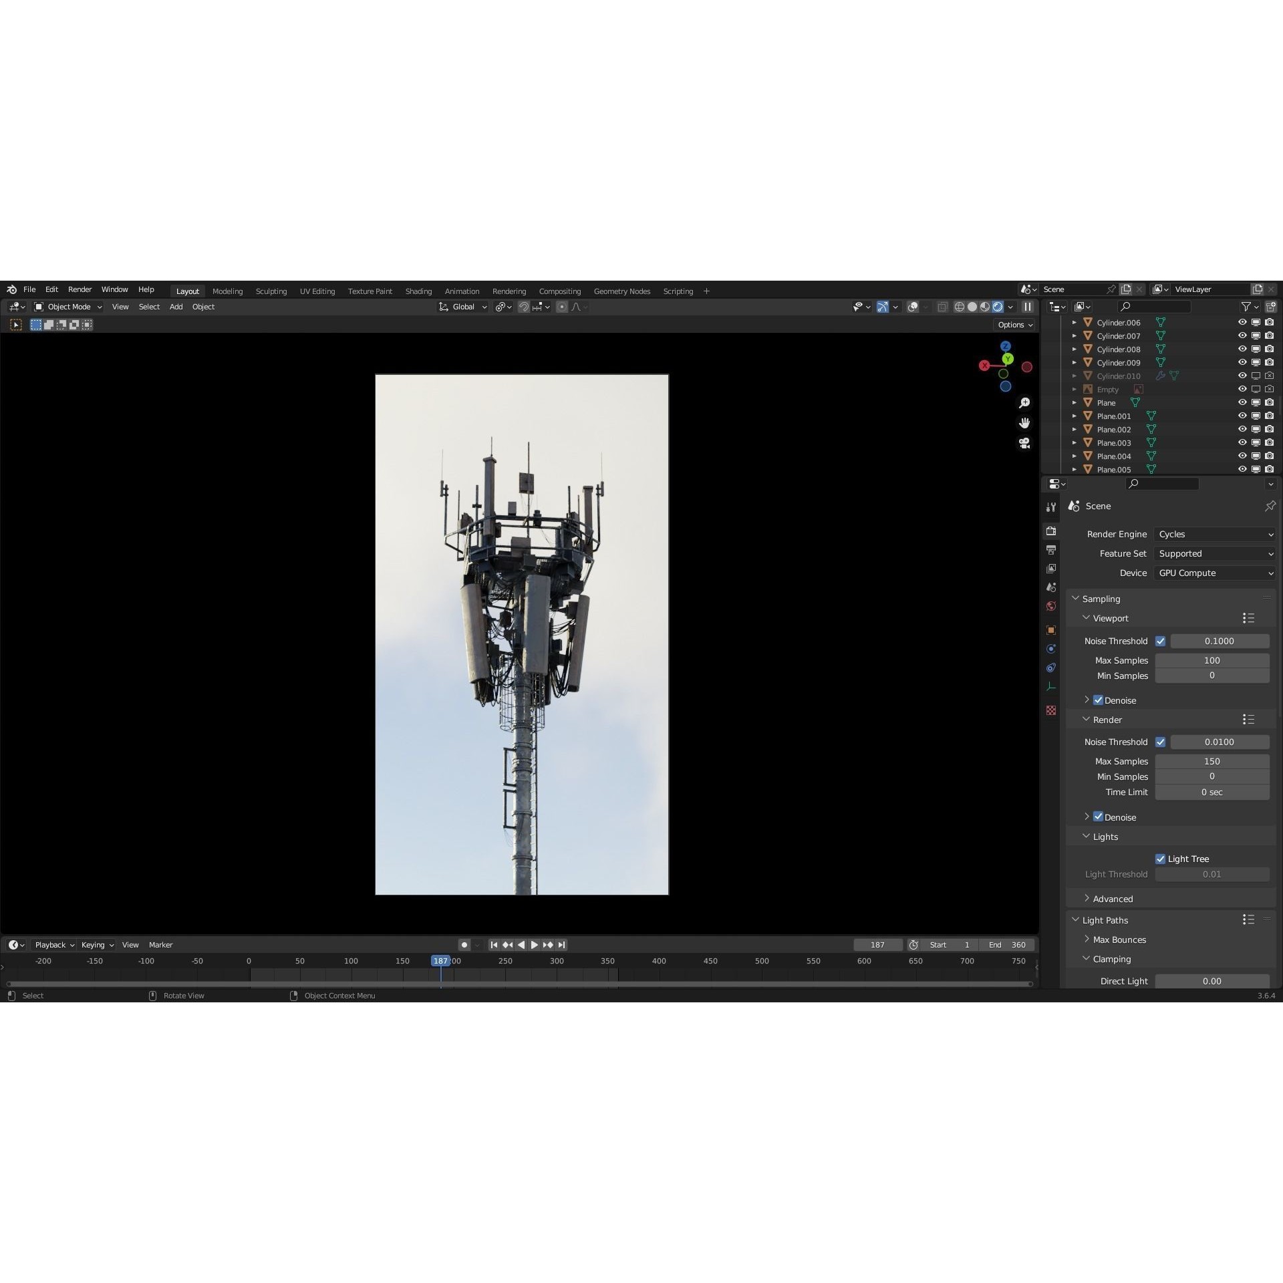The width and height of the screenshot is (1283, 1283).
Task: Click the camera icon in viewport navigation gizmo
Action: click(x=1024, y=443)
